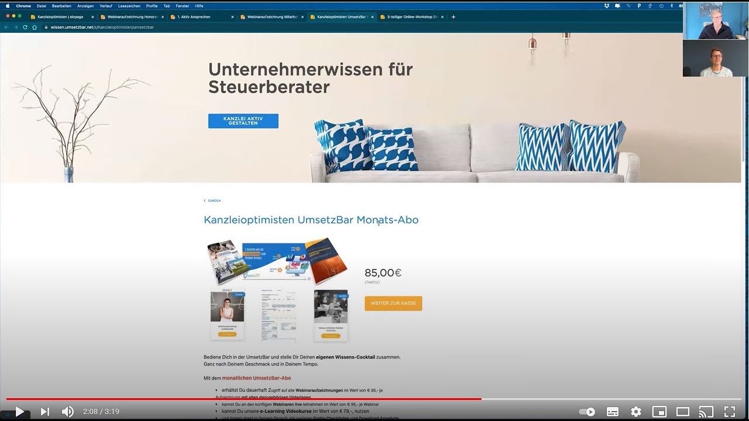This screenshot has width=749, height=421.
Task: Turn on subtitles/captions
Action: pos(613,412)
